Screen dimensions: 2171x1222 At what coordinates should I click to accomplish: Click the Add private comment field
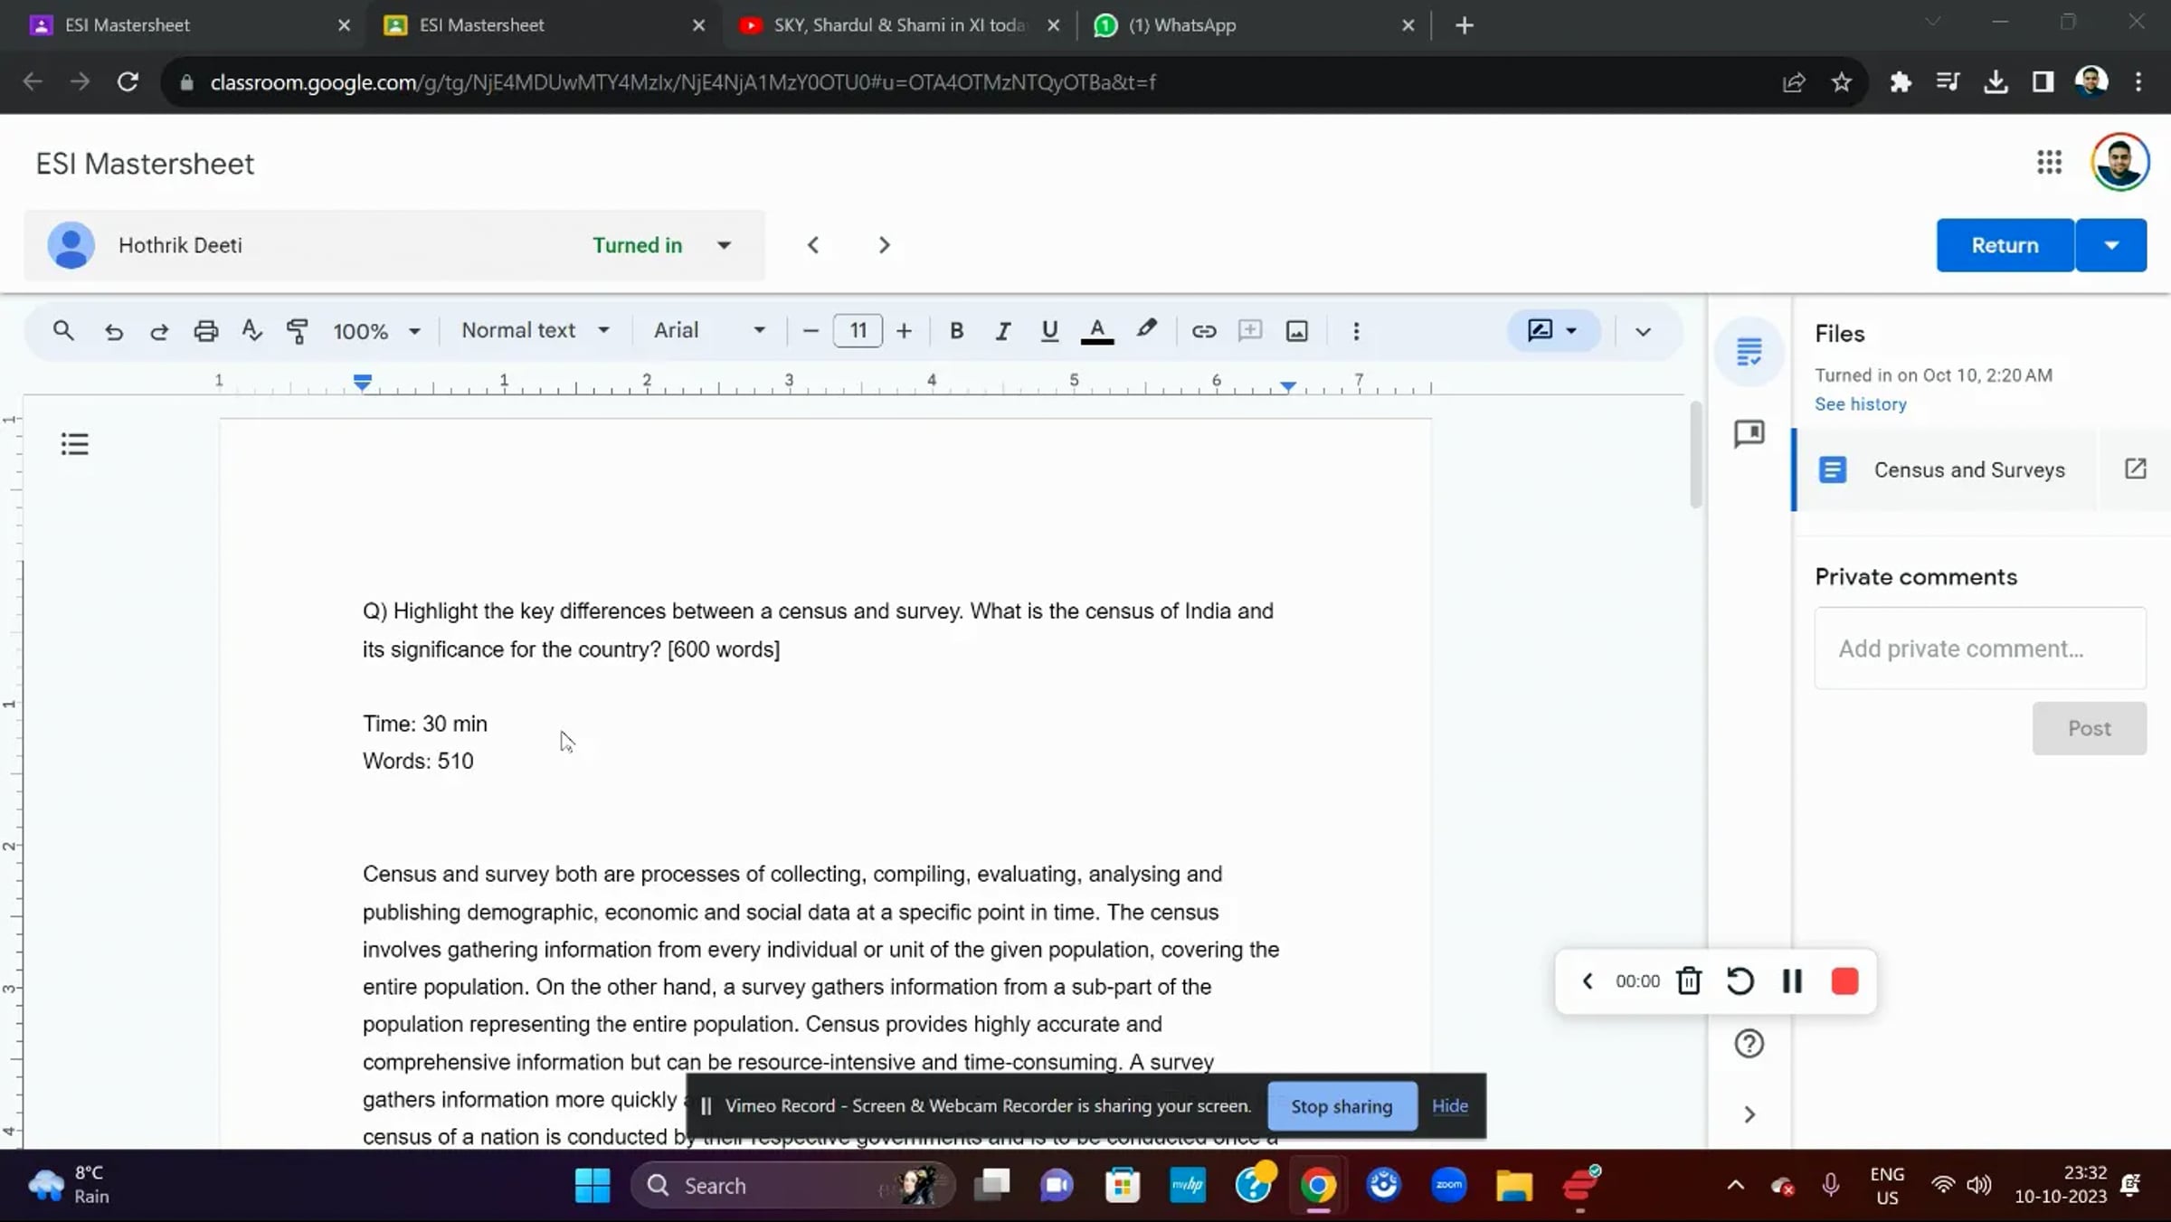1979,649
